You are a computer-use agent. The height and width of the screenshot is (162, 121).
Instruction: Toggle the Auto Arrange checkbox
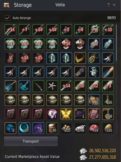pos(7,18)
